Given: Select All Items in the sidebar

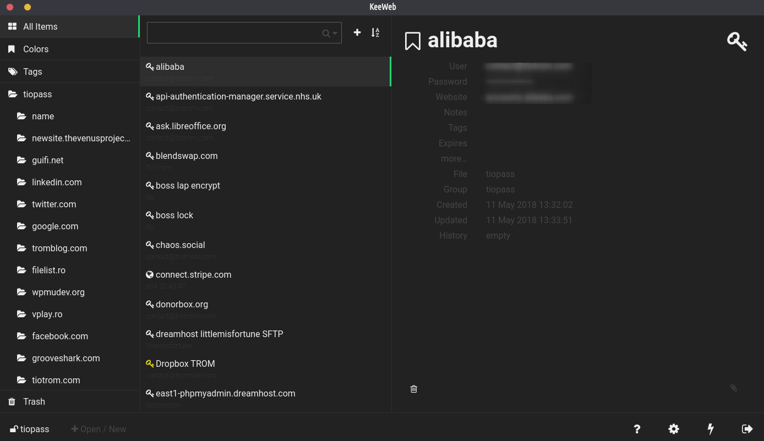Looking at the screenshot, I should [x=70, y=26].
